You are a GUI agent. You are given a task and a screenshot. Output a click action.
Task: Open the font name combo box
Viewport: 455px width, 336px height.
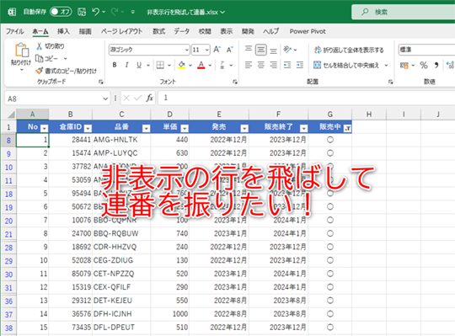pos(149,50)
